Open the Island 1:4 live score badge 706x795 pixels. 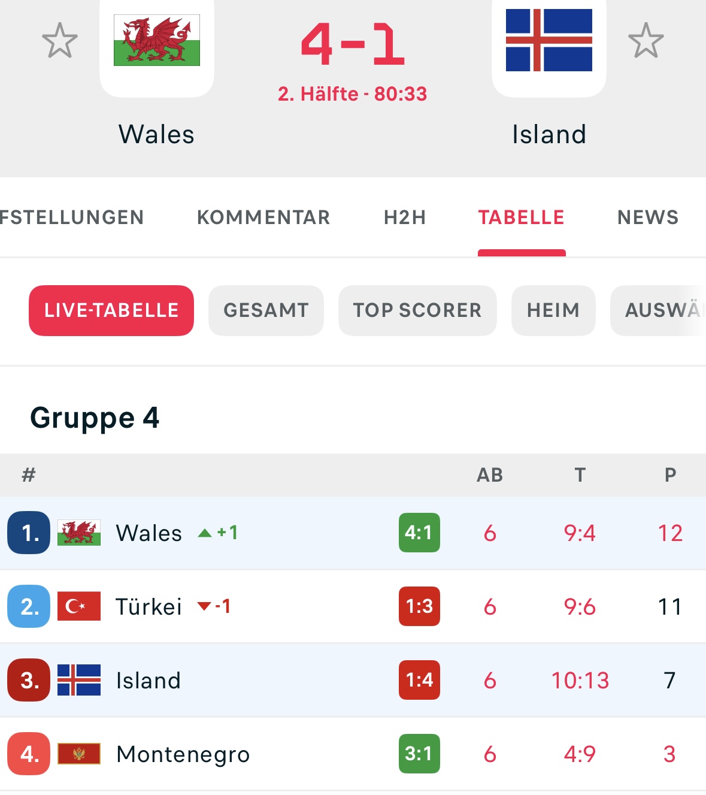pyautogui.click(x=419, y=680)
